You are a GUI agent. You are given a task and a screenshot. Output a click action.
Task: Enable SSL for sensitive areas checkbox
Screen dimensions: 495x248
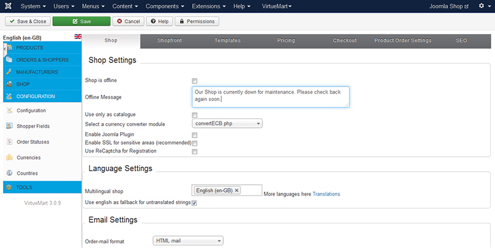(194, 143)
